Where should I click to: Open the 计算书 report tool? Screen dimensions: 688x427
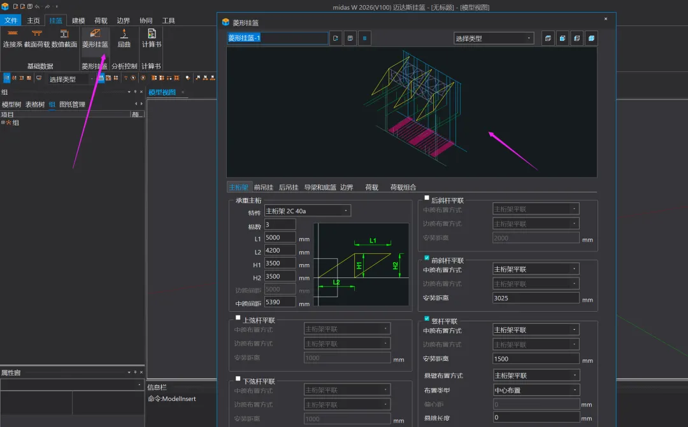[x=152, y=38]
